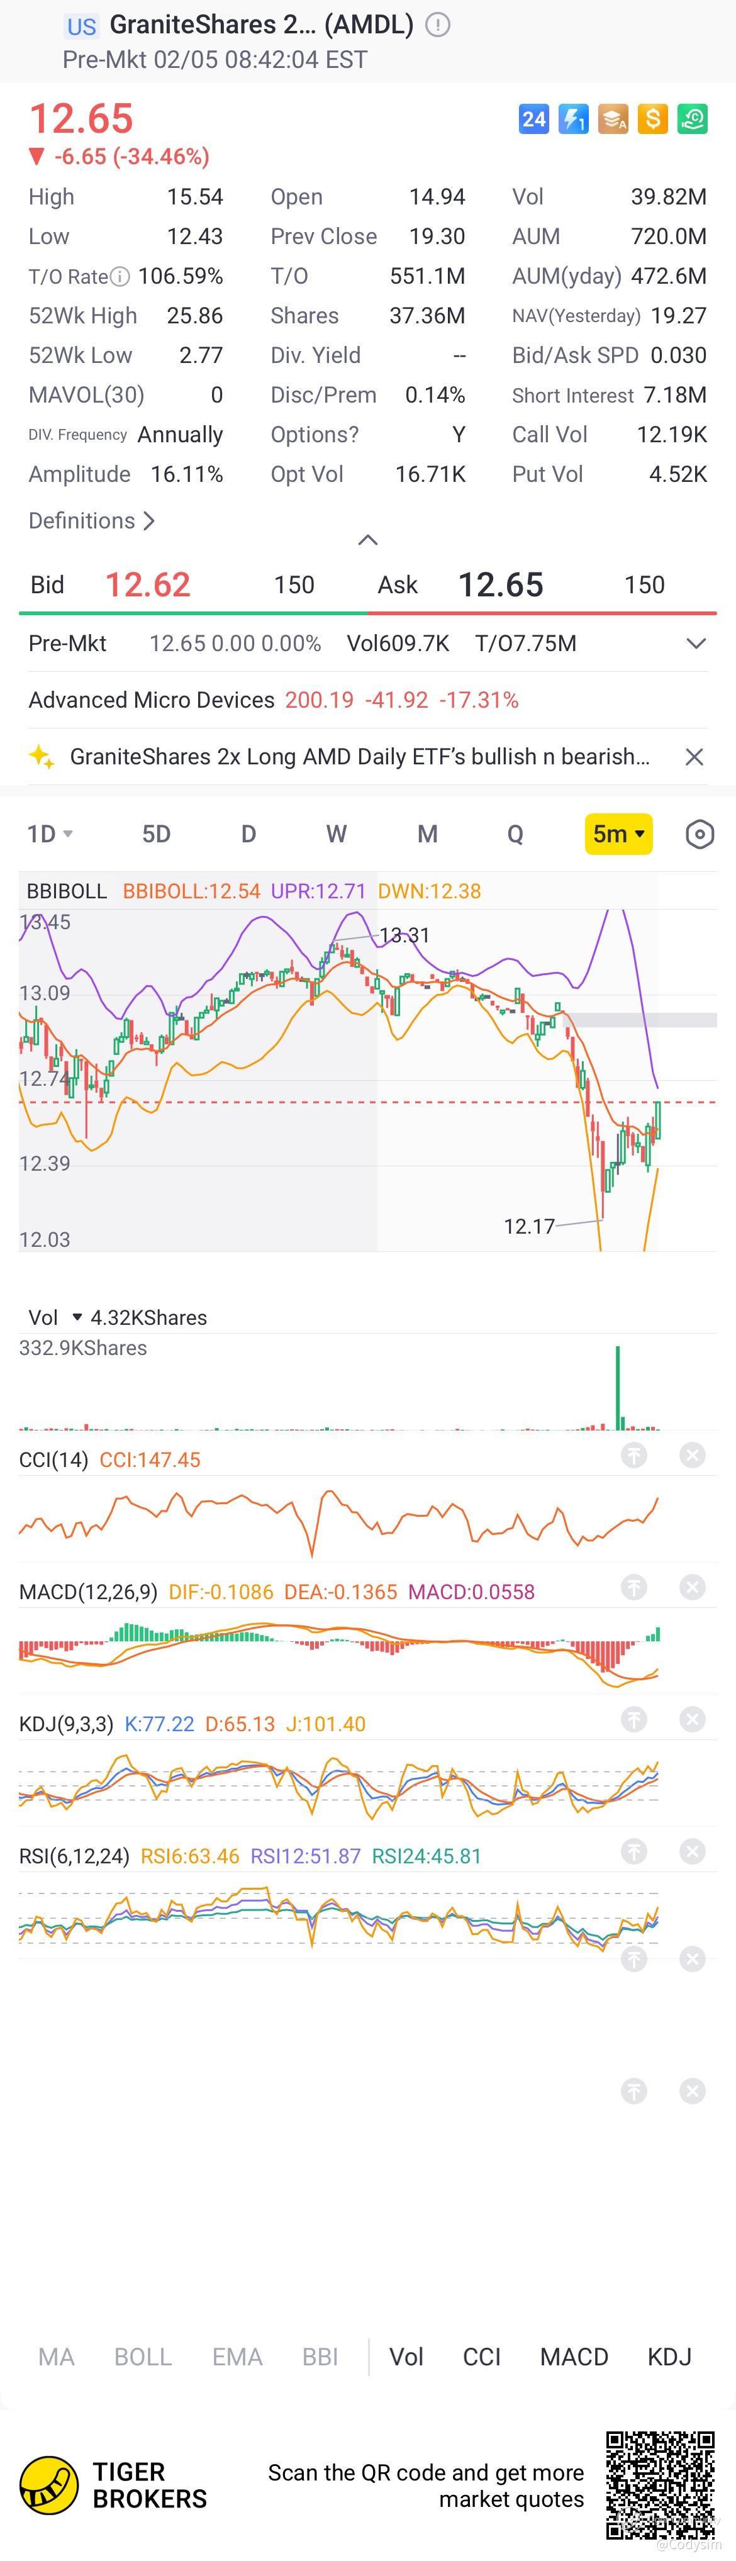736x2561 pixels.
Task: Open the brown stacked-layers badge
Action: pyautogui.click(x=614, y=120)
